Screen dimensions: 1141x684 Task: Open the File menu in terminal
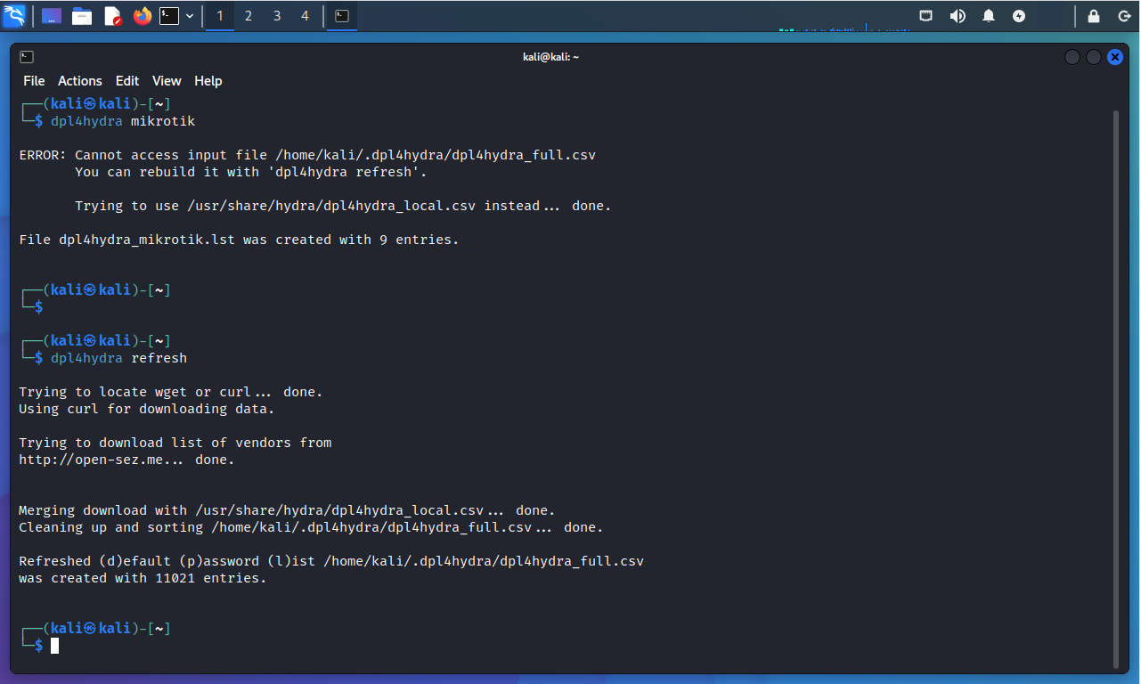(x=34, y=81)
